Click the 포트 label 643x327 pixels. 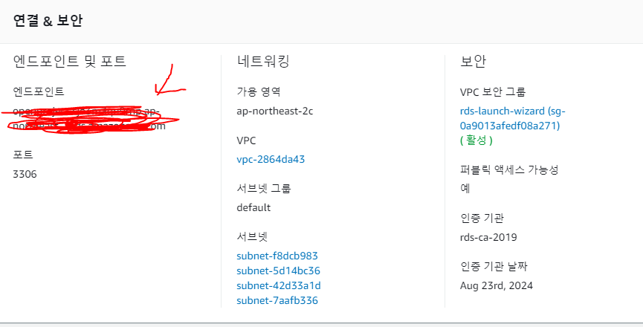coord(23,155)
